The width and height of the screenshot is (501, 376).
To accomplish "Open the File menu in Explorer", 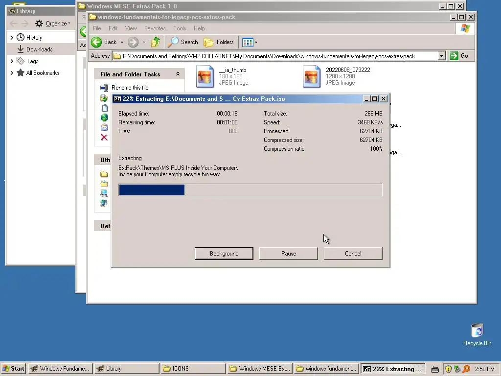I will (x=97, y=28).
